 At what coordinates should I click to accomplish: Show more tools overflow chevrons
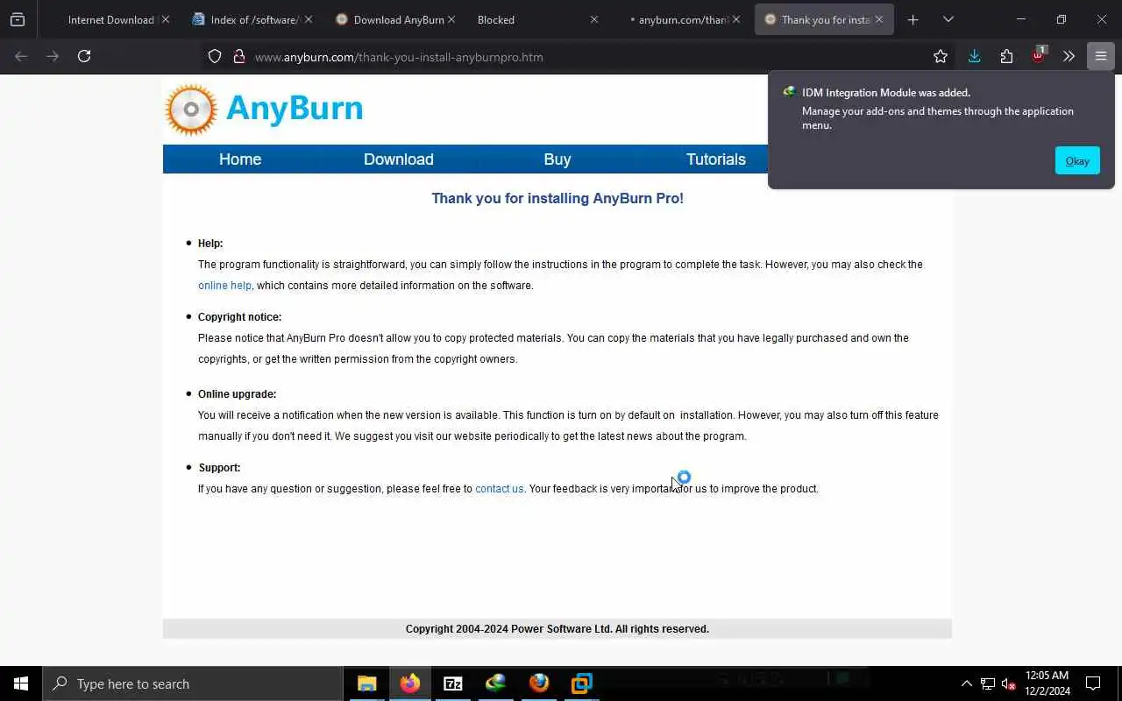click(x=1069, y=56)
